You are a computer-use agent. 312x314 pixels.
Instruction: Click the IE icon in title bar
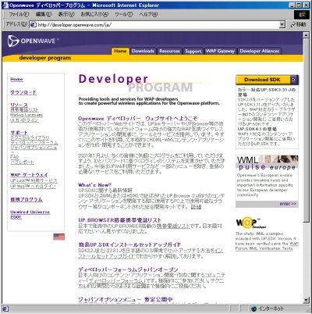point(5,5)
